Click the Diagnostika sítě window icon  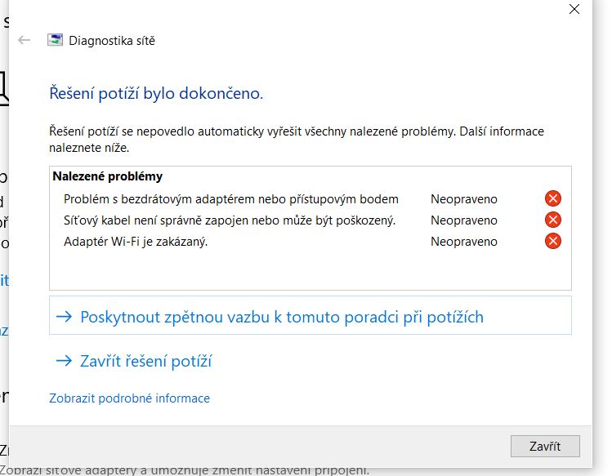coord(56,40)
